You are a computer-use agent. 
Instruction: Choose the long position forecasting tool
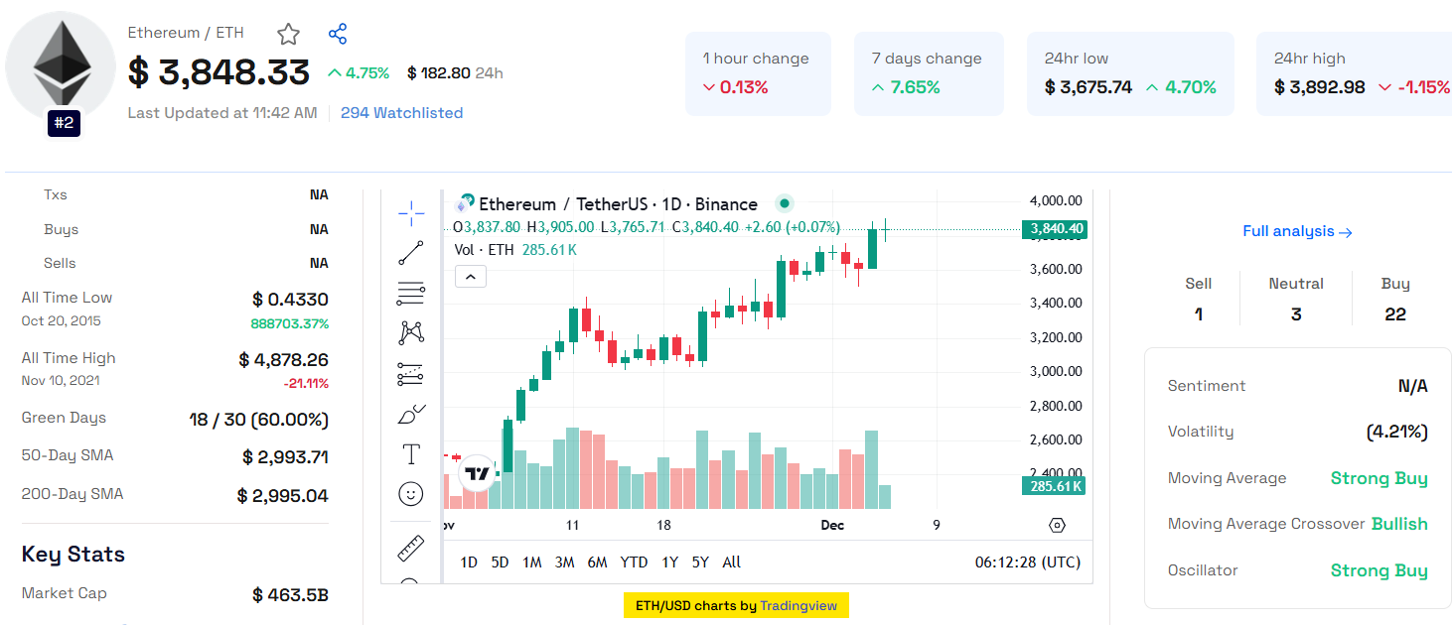[411, 374]
